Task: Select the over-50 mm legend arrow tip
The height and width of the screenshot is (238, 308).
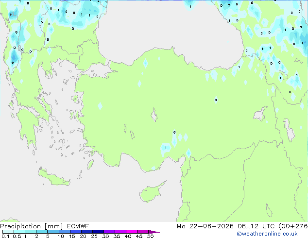Action: (x=154, y=232)
